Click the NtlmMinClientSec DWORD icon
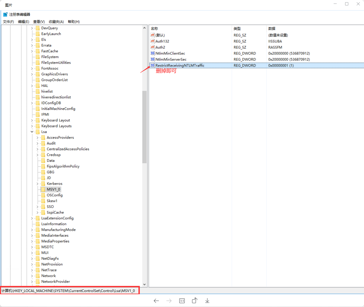364x307 pixels. click(153, 53)
